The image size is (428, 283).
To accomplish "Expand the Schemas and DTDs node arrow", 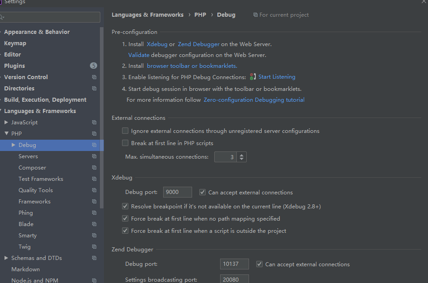I will (6, 258).
